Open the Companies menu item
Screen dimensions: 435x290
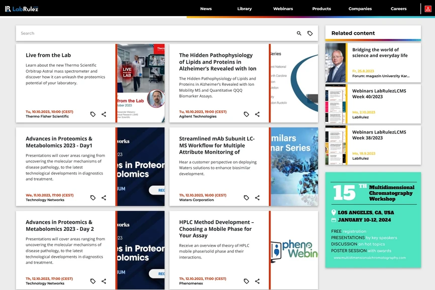[x=360, y=9]
